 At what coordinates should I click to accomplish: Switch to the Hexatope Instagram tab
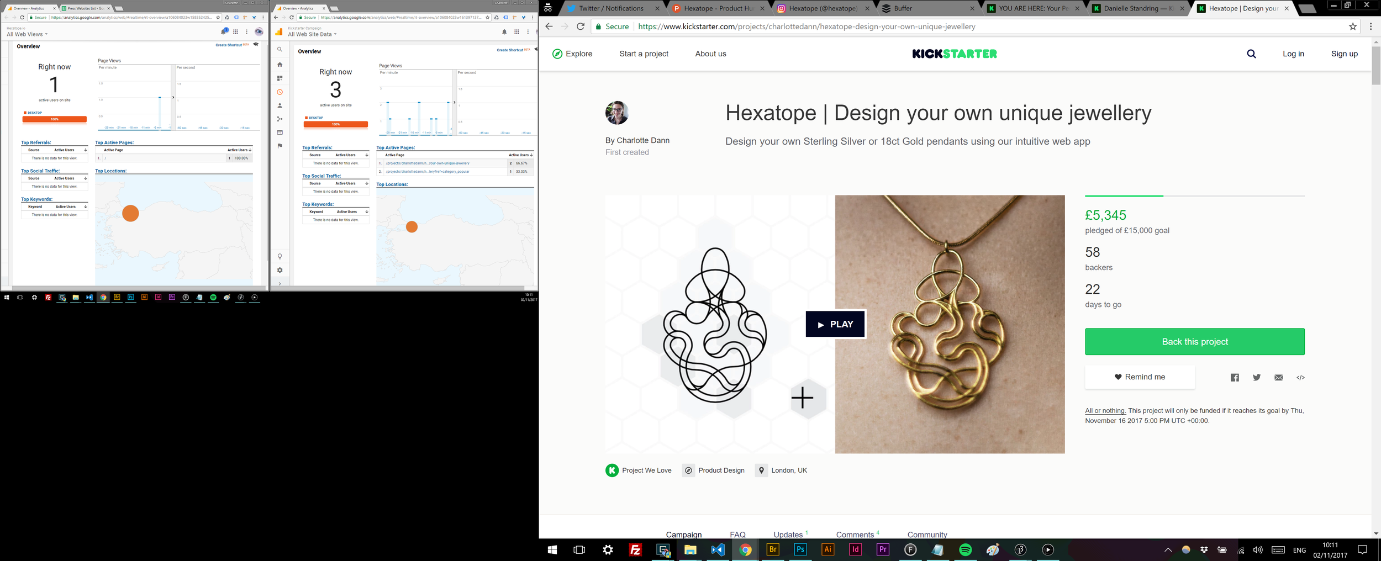pos(823,8)
